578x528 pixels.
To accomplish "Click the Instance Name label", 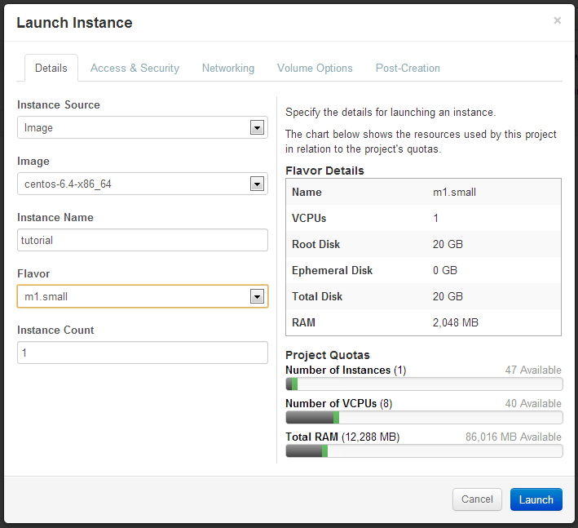I will pos(55,217).
